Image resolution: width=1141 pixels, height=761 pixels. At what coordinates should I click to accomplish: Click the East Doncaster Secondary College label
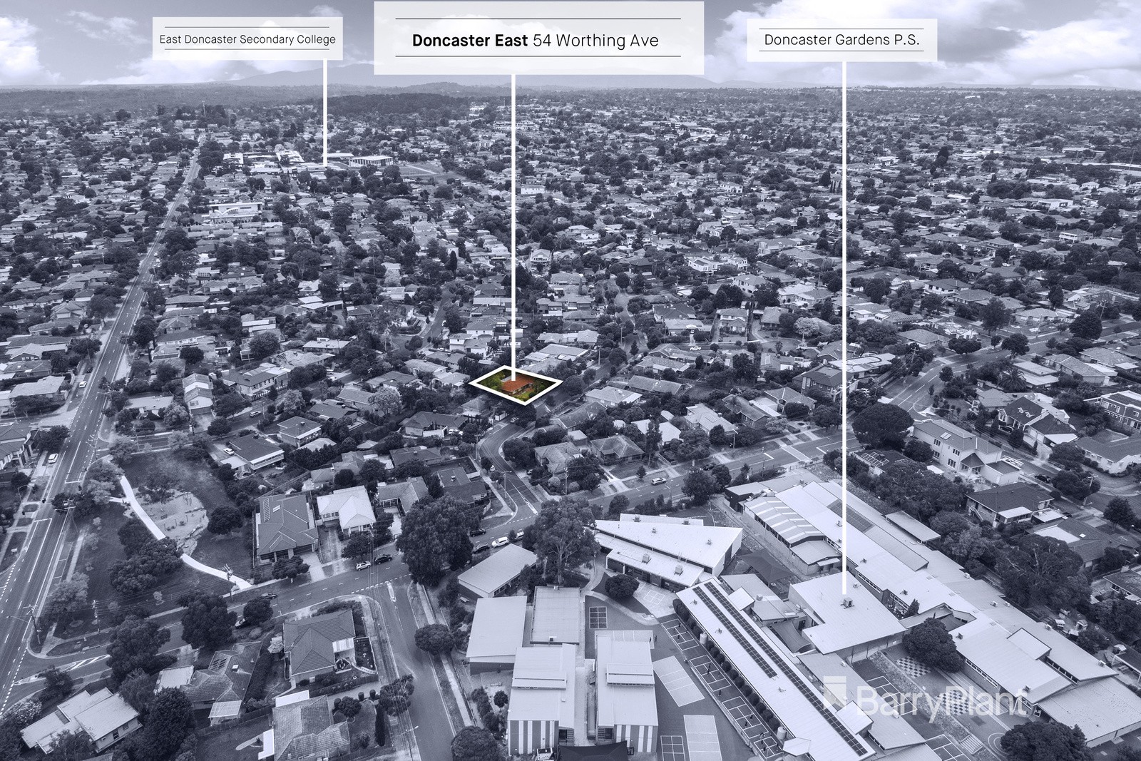click(x=247, y=39)
